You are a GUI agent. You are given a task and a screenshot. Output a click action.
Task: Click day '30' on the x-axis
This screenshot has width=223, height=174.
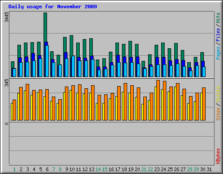[x=203, y=169]
